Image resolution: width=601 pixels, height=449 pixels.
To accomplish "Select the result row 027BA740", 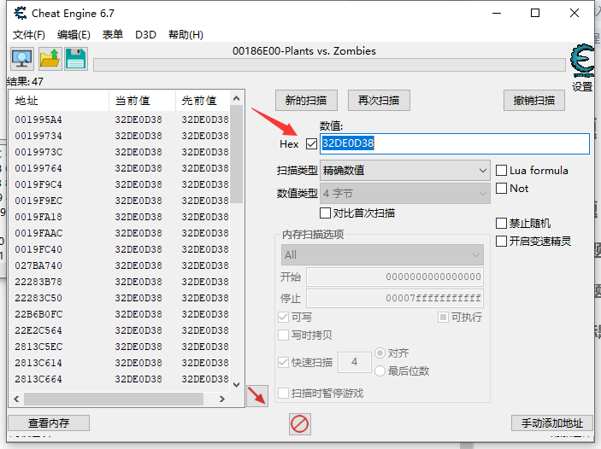I will (120, 265).
